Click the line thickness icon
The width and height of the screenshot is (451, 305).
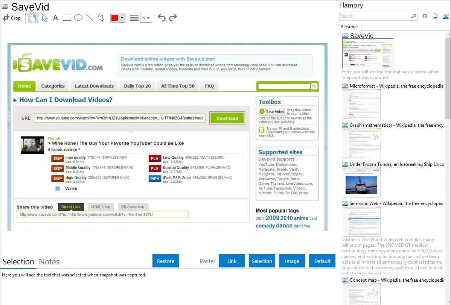pos(134,18)
